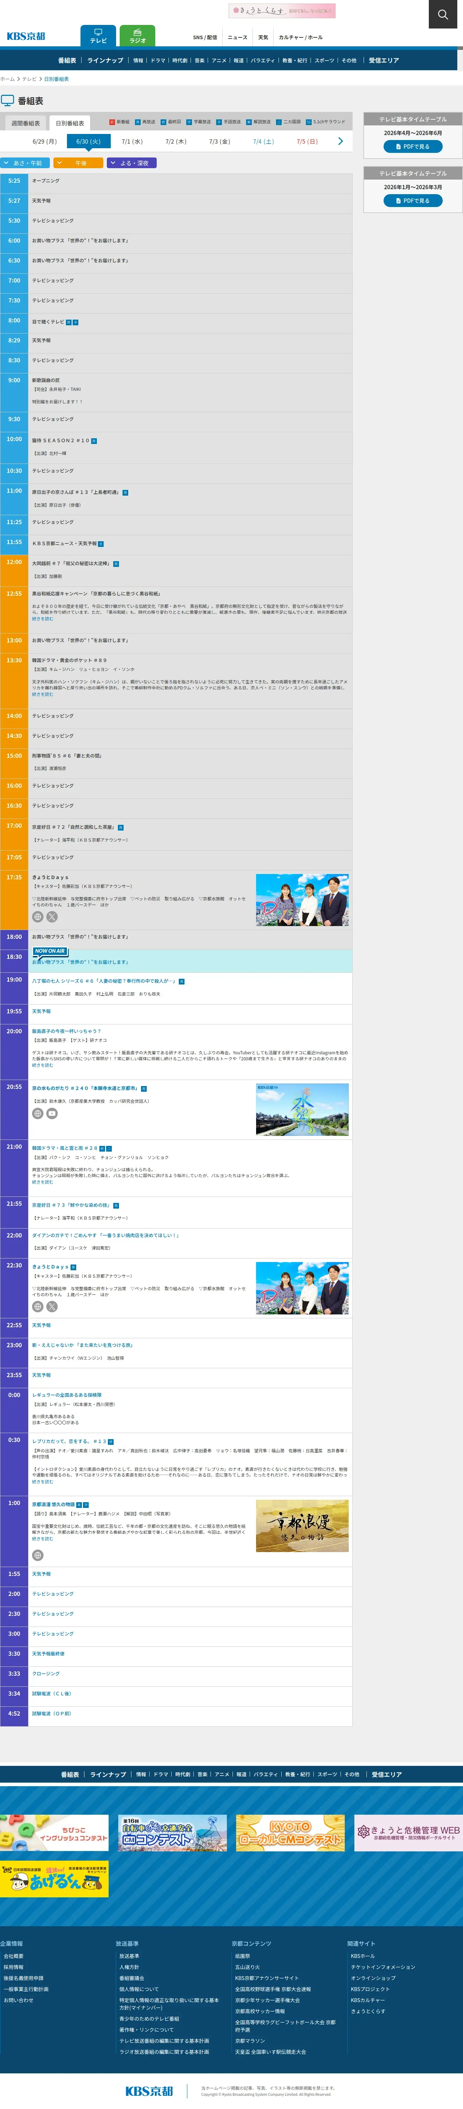Open program レギュラーの全国あるある探検隊
Screen dimensions: 463x2109
[x=67, y=1395]
